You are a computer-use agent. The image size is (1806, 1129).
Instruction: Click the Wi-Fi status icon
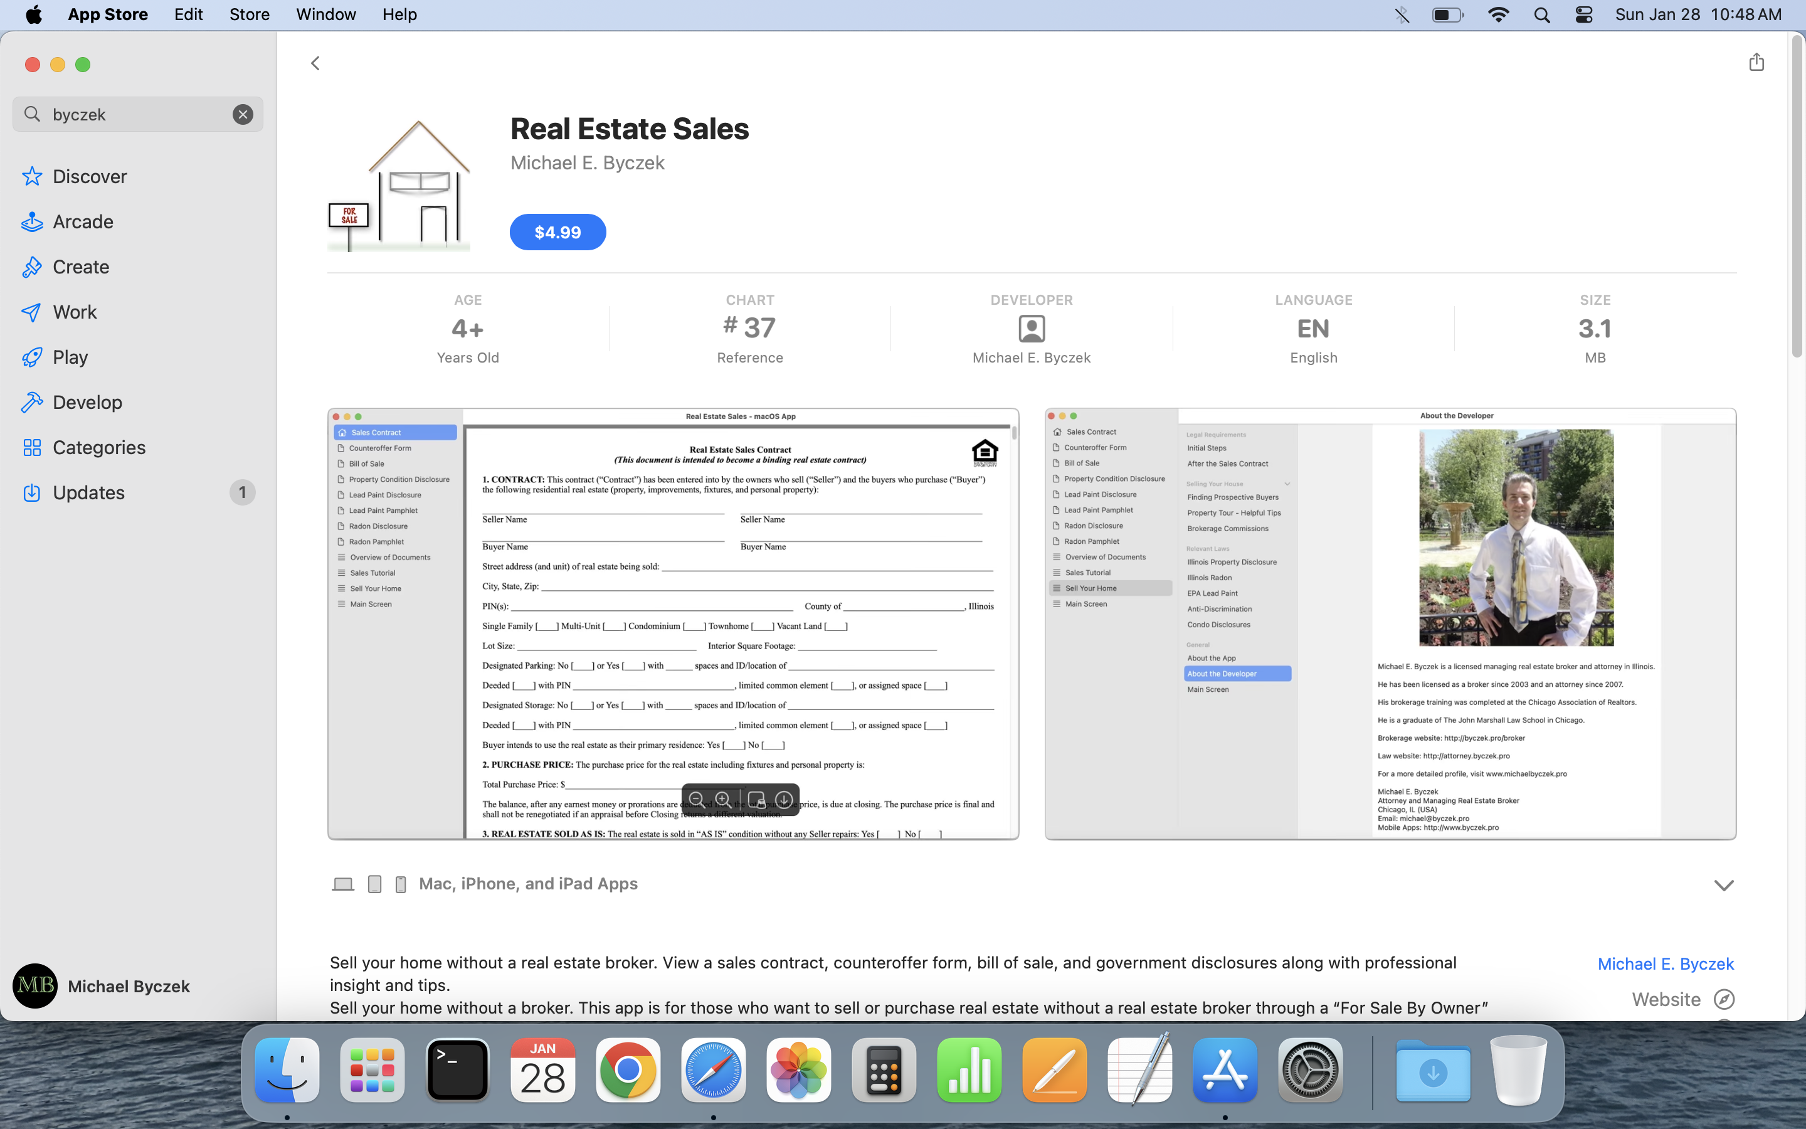tap(1497, 14)
